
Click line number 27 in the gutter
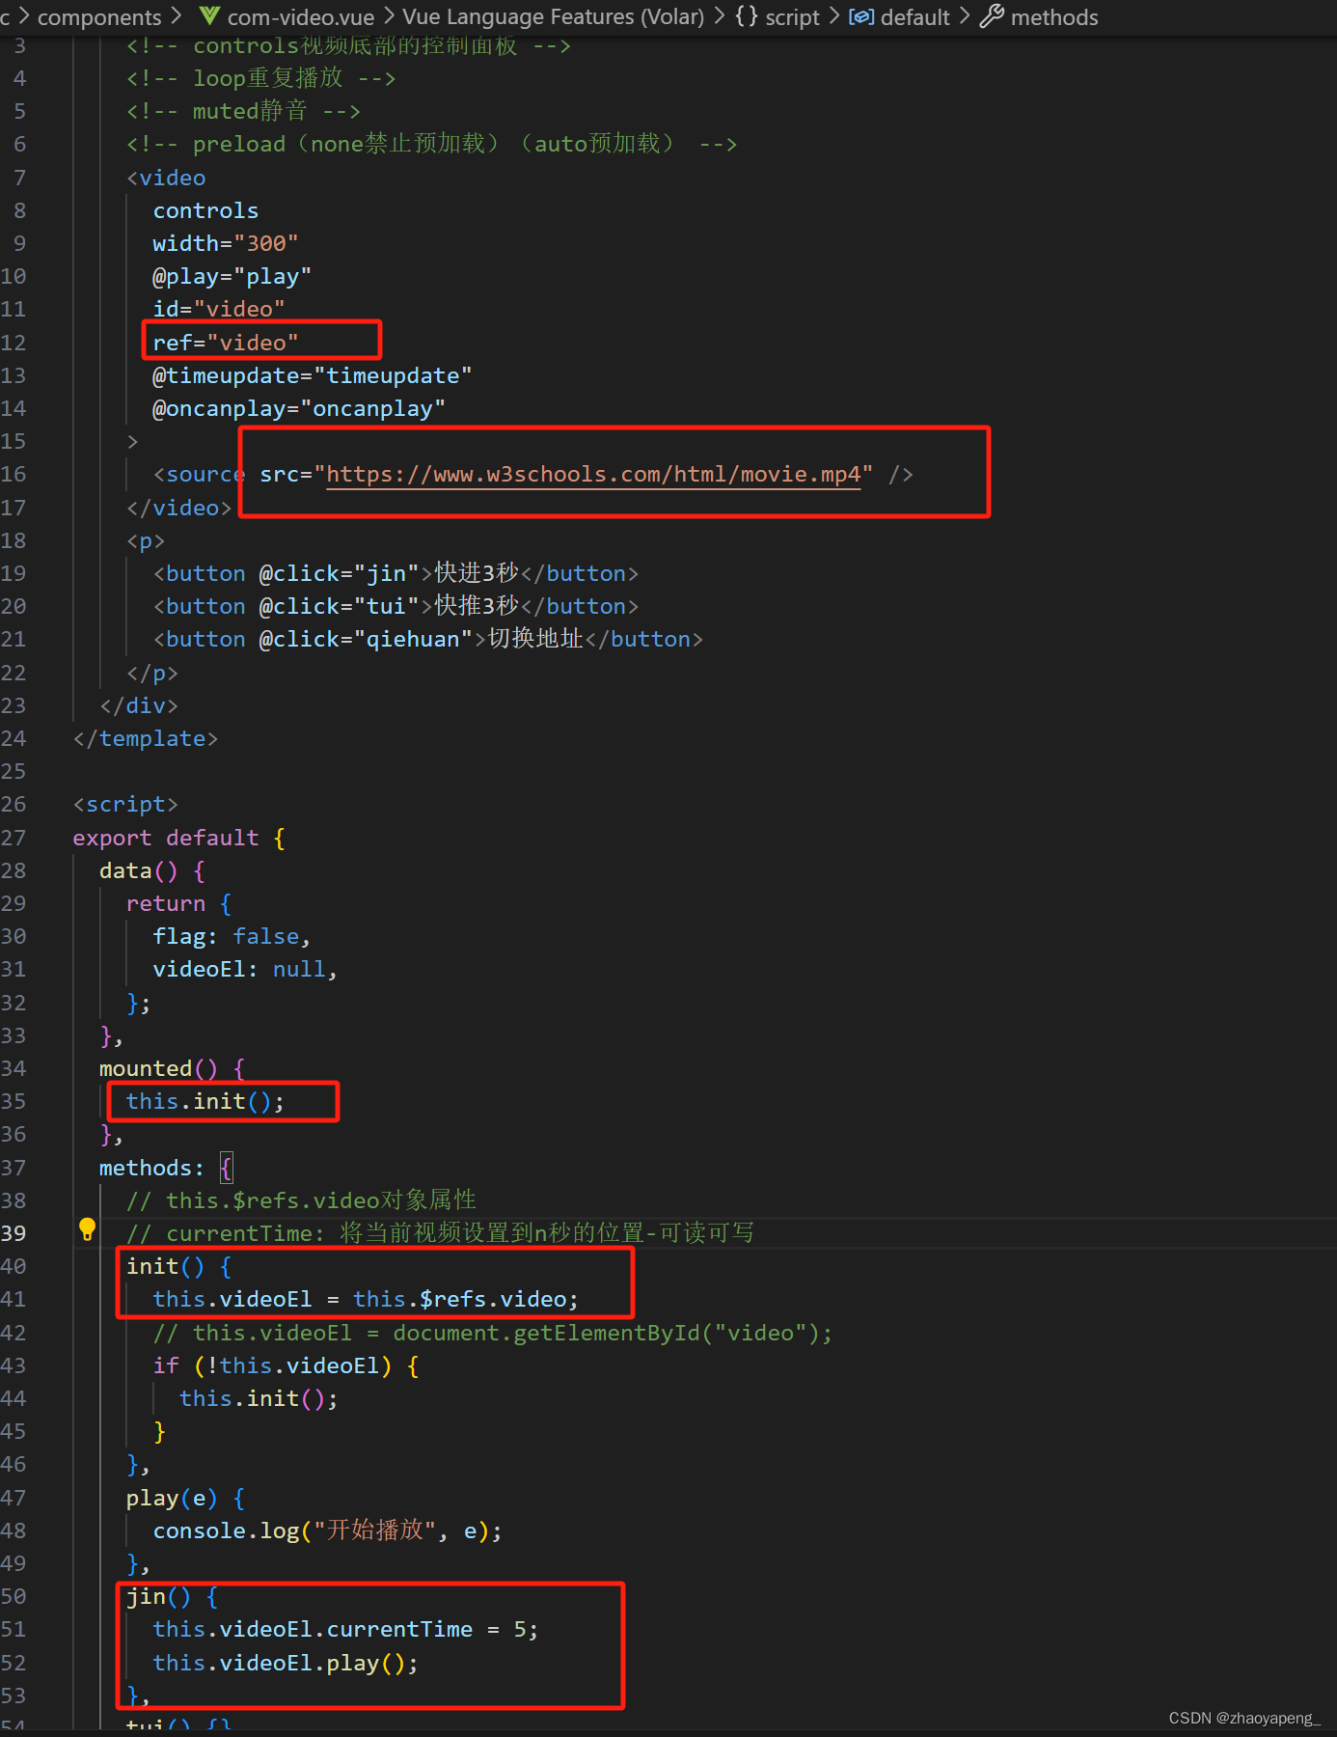(14, 838)
